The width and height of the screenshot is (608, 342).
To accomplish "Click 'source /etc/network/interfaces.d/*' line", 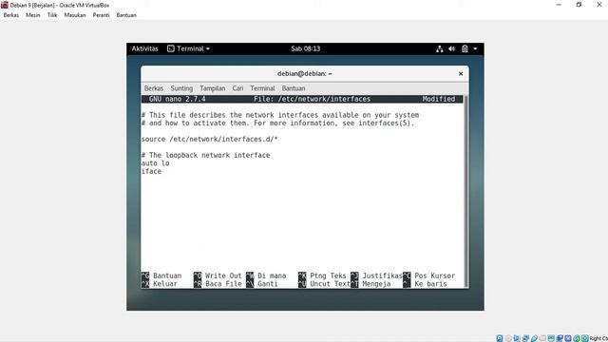I will 209,140.
